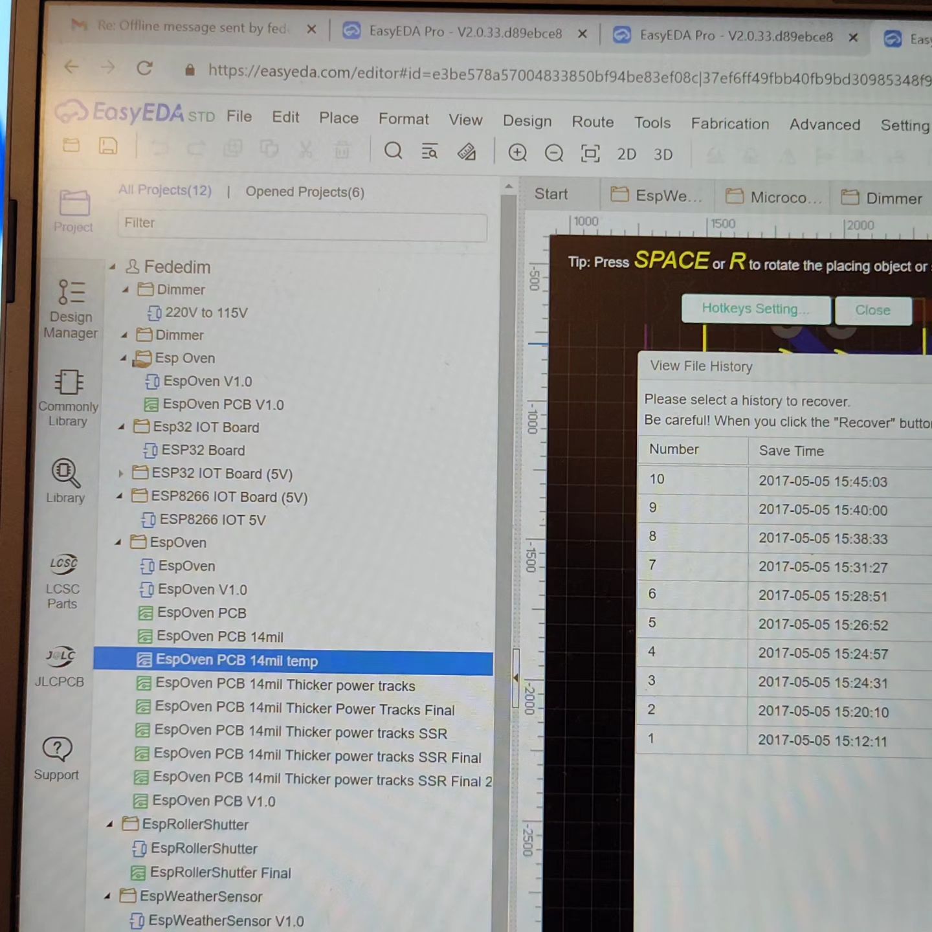
Task: Collapse the EspOven folder
Action: 118,542
